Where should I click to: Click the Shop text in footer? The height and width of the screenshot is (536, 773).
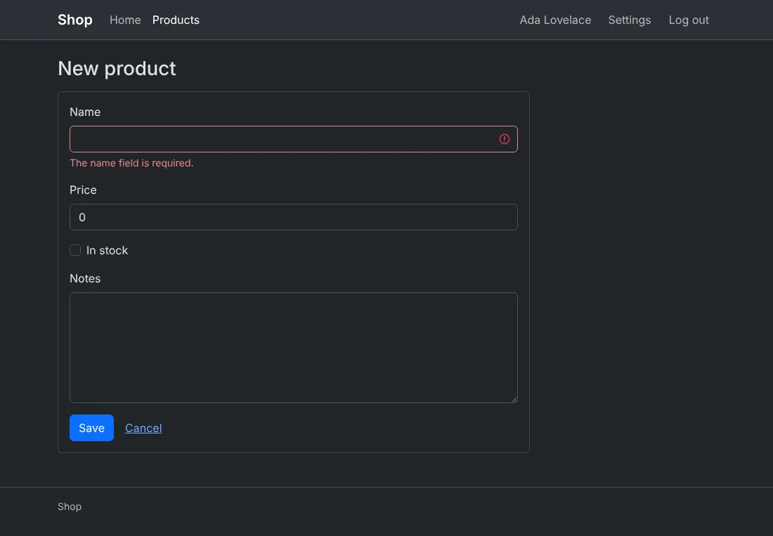pos(70,506)
